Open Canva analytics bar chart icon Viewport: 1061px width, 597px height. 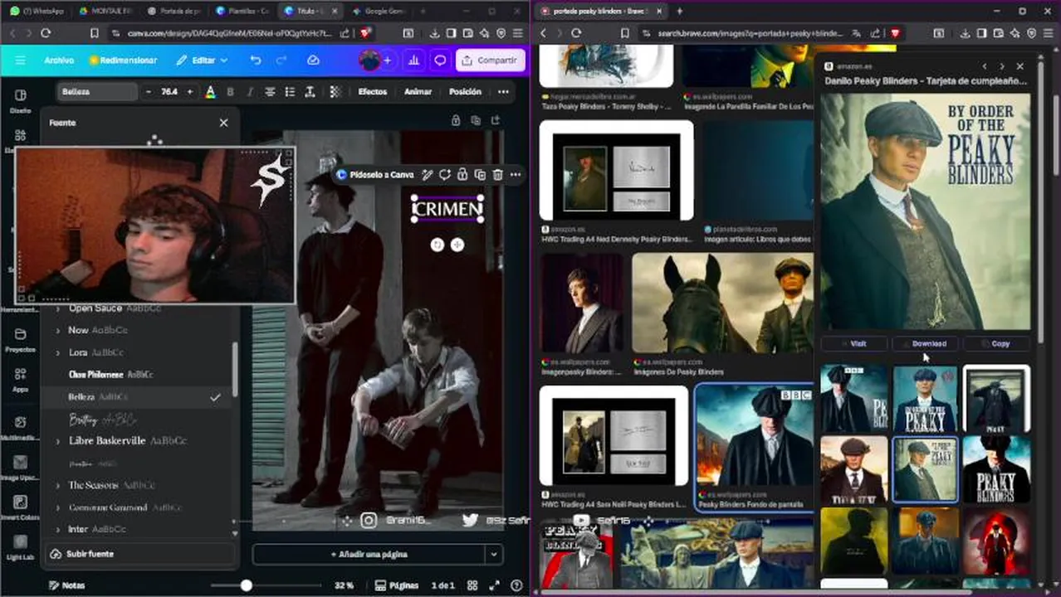413,61
